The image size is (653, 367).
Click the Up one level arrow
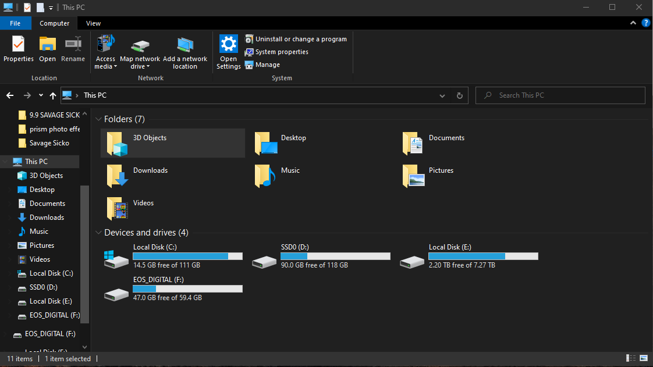pos(52,95)
